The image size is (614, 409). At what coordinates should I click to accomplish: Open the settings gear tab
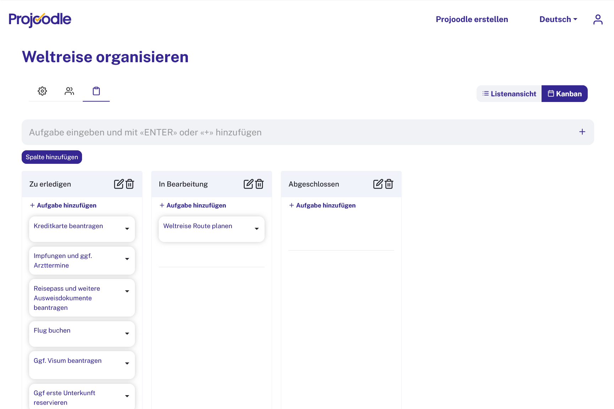click(42, 91)
